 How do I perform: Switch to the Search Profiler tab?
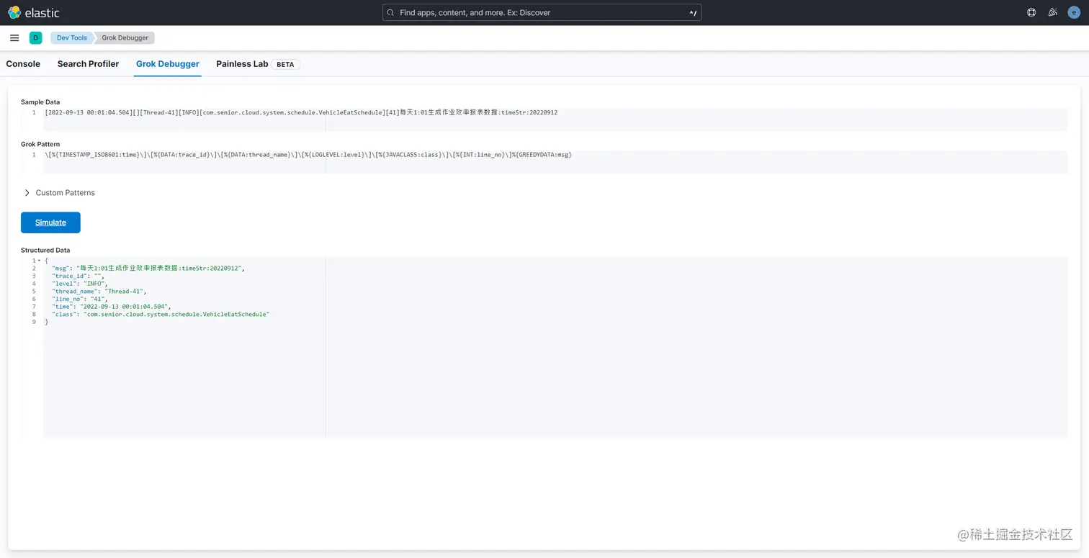pyautogui.click(x=88, y=64)
